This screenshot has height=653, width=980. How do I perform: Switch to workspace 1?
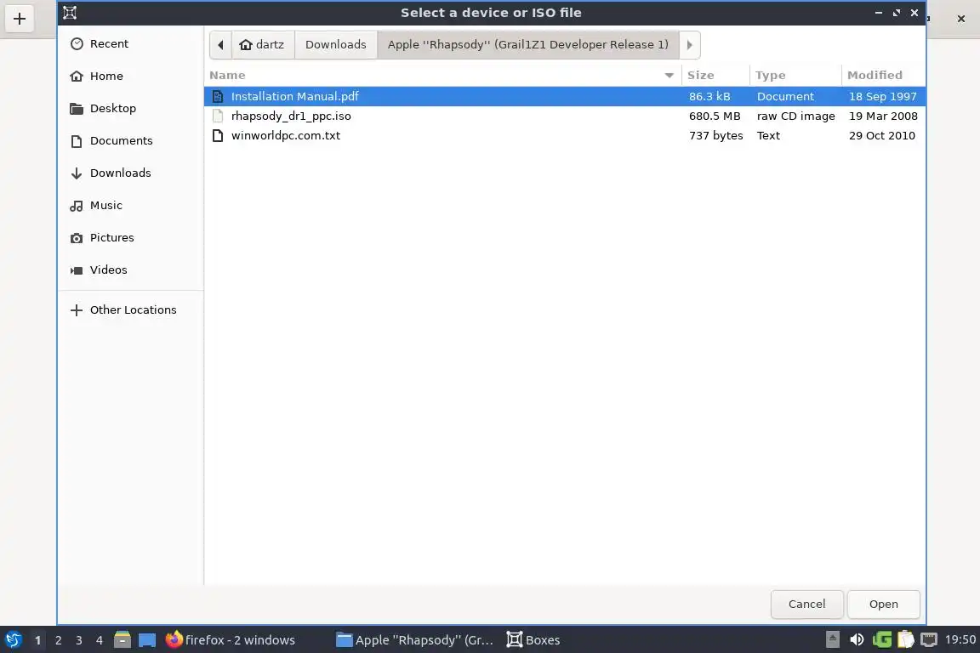click(x=37, y=640)
